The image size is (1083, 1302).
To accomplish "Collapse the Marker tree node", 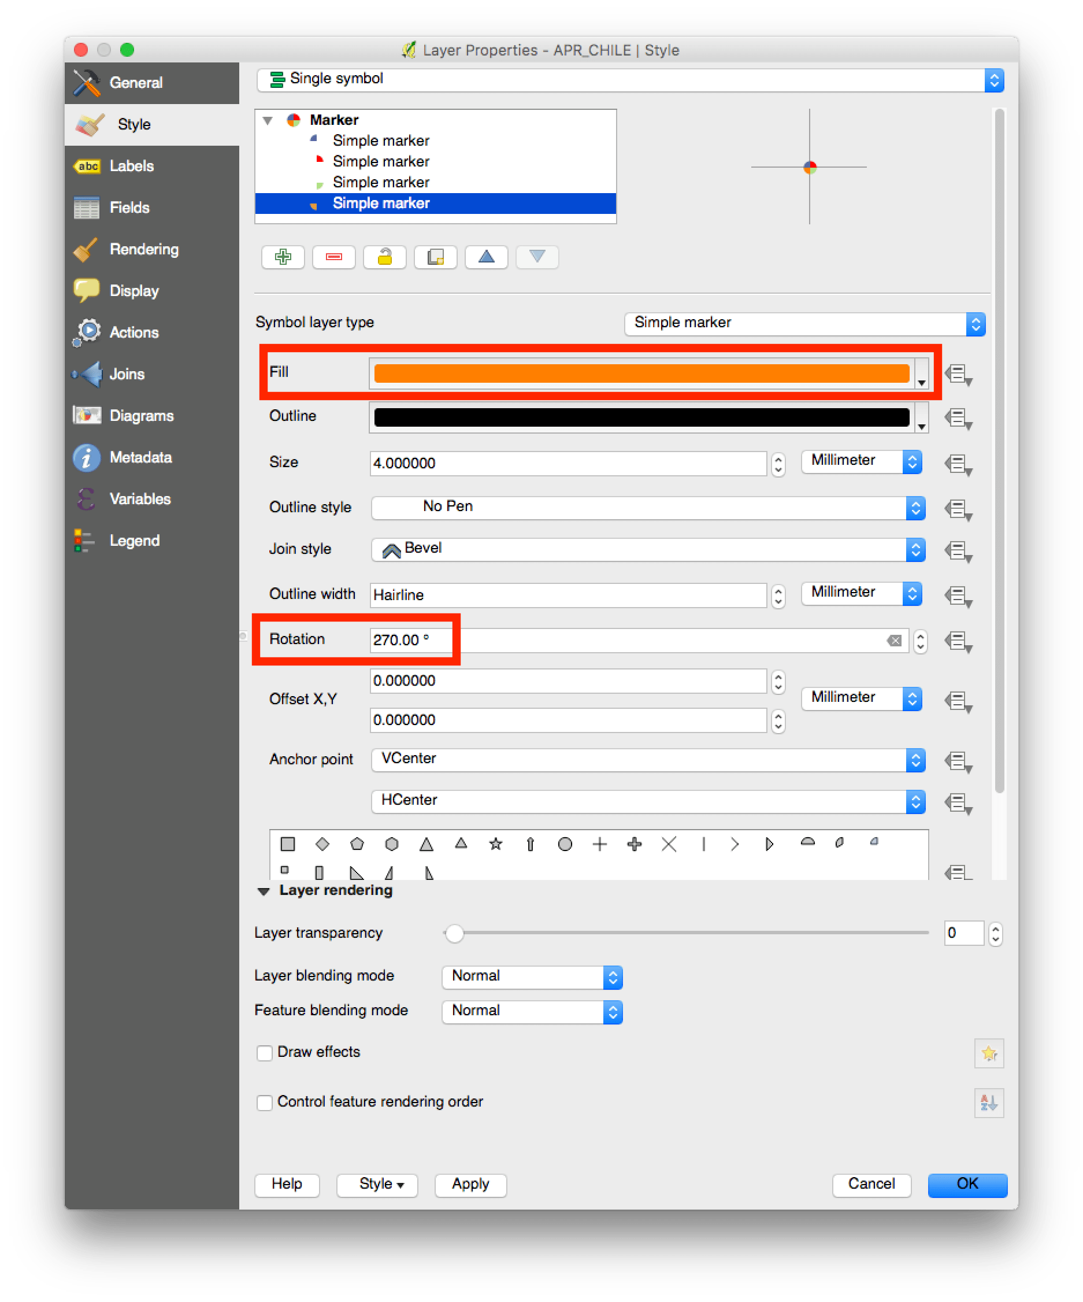I will (x=268, y=120).
